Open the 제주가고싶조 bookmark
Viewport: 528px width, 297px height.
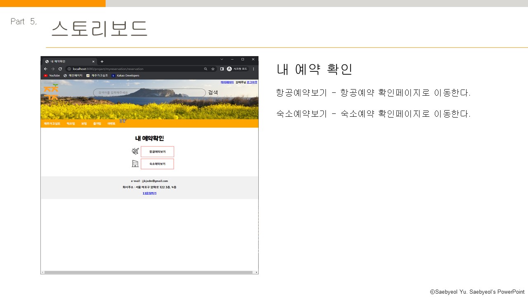tap(97, 75)
